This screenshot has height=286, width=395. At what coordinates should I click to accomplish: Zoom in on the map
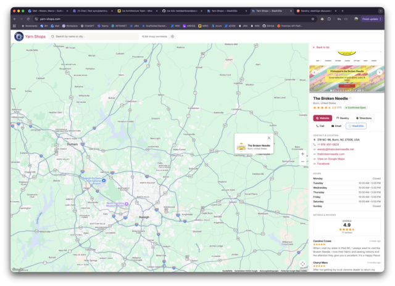pos(302,154)
